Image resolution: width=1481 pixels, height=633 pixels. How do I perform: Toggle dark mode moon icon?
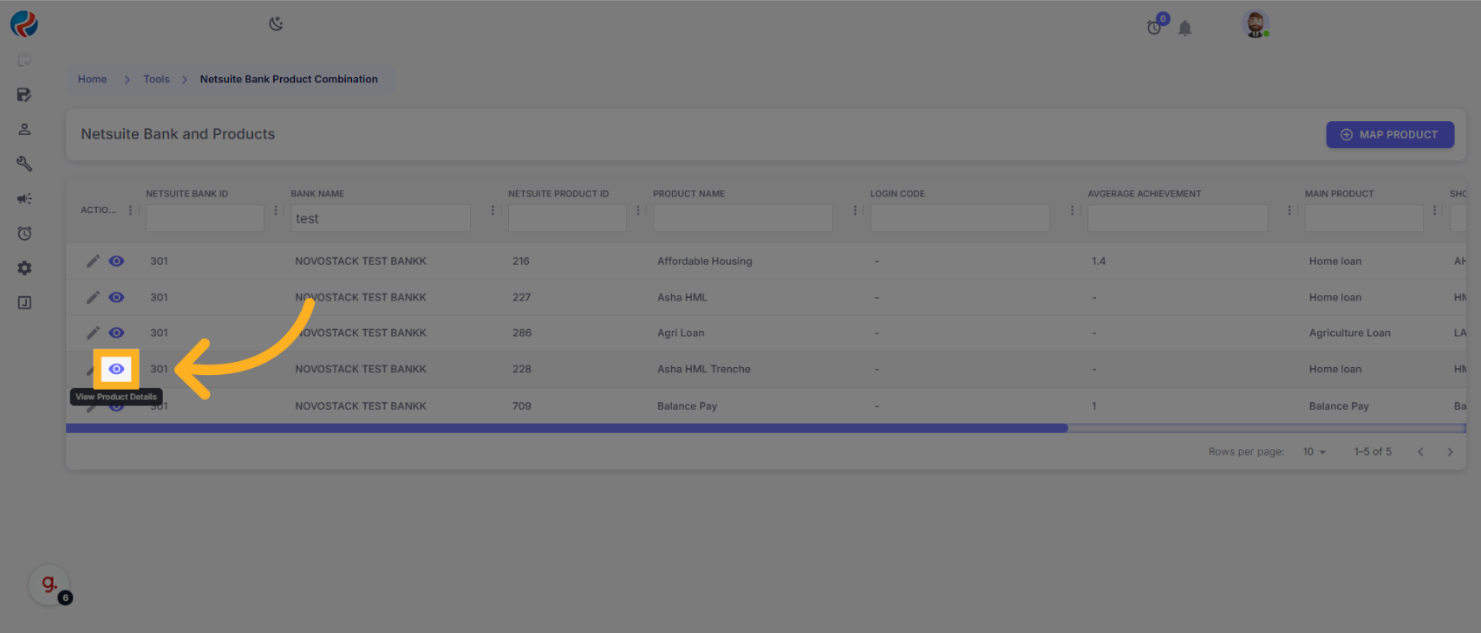(276, 24)
